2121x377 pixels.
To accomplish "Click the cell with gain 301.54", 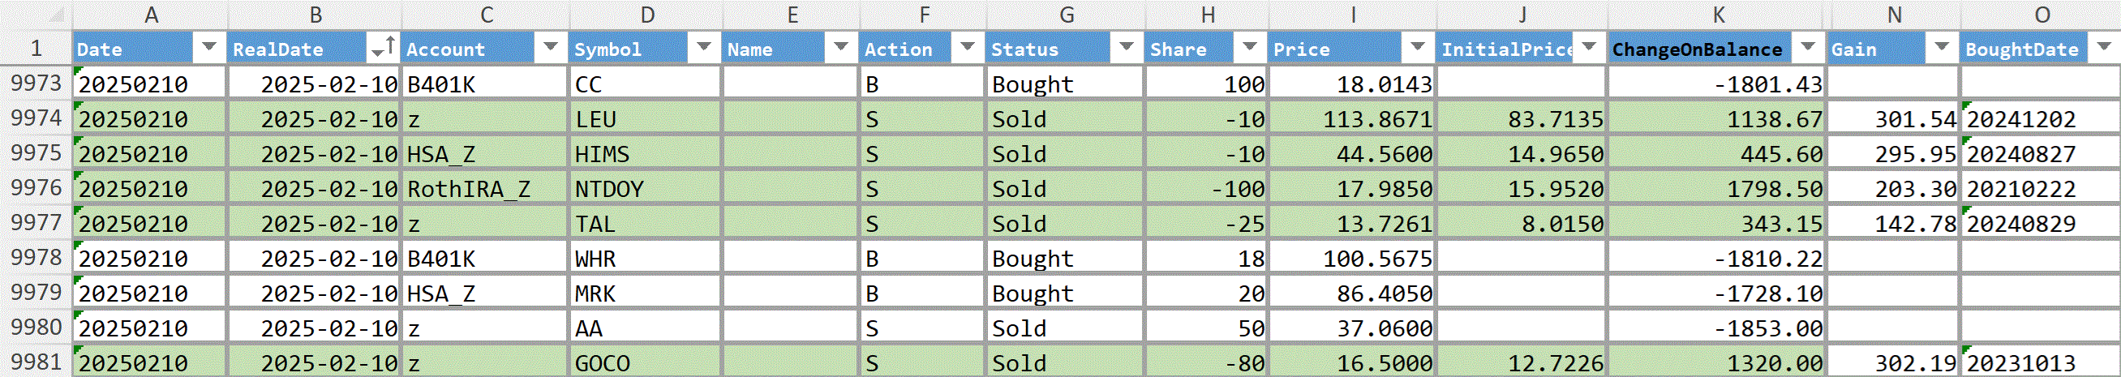I will 1893,118.
